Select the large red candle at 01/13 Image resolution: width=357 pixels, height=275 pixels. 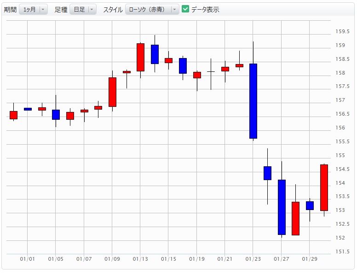(140, 57)
